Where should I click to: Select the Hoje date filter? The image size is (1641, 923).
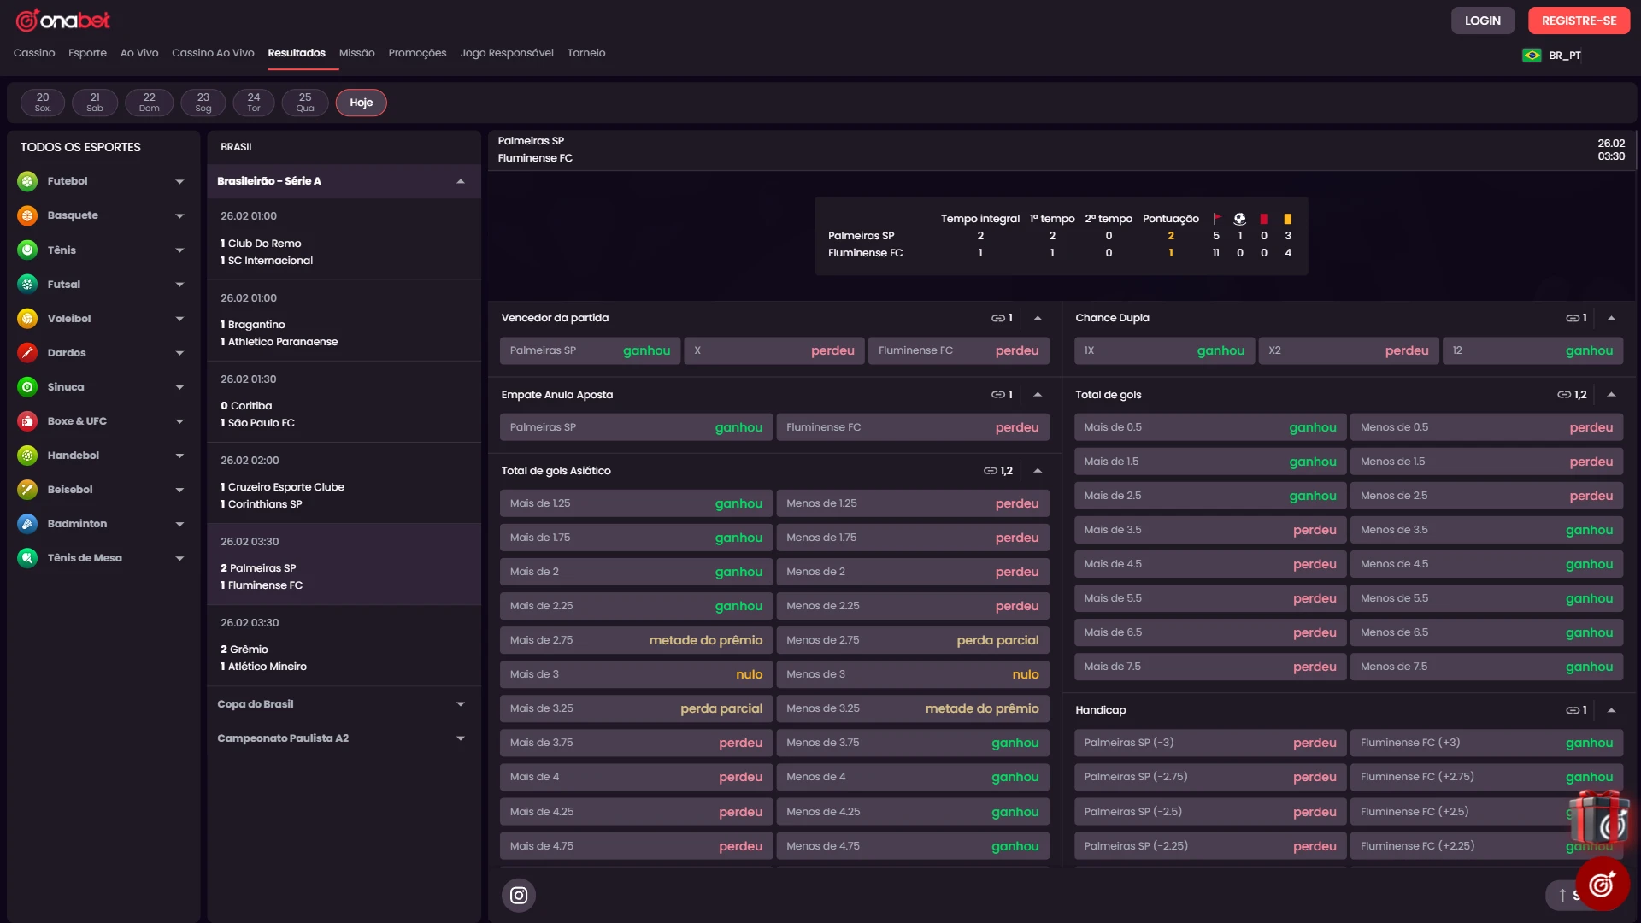(361, 103)
